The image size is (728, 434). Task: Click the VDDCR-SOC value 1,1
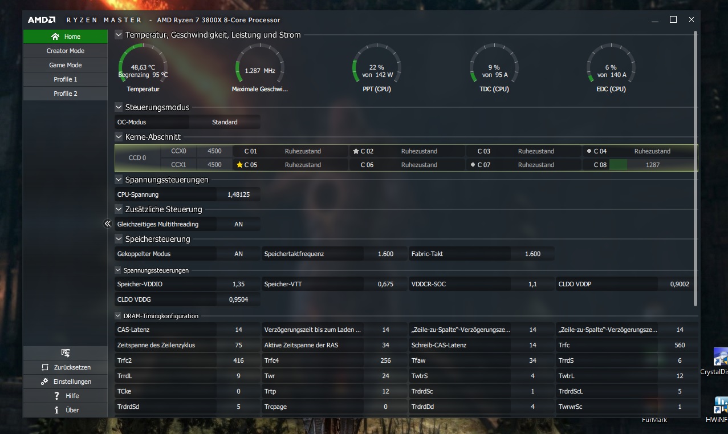coord(532,284)
